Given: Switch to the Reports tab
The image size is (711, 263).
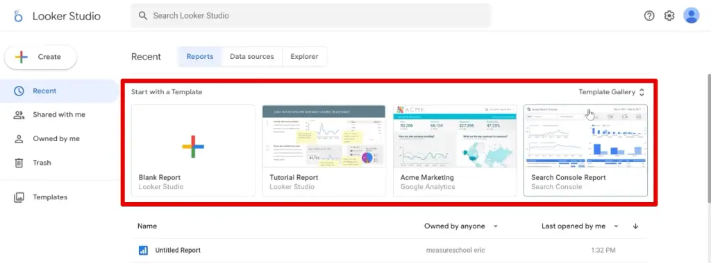Looking at the screenshot, I should 200,57.
